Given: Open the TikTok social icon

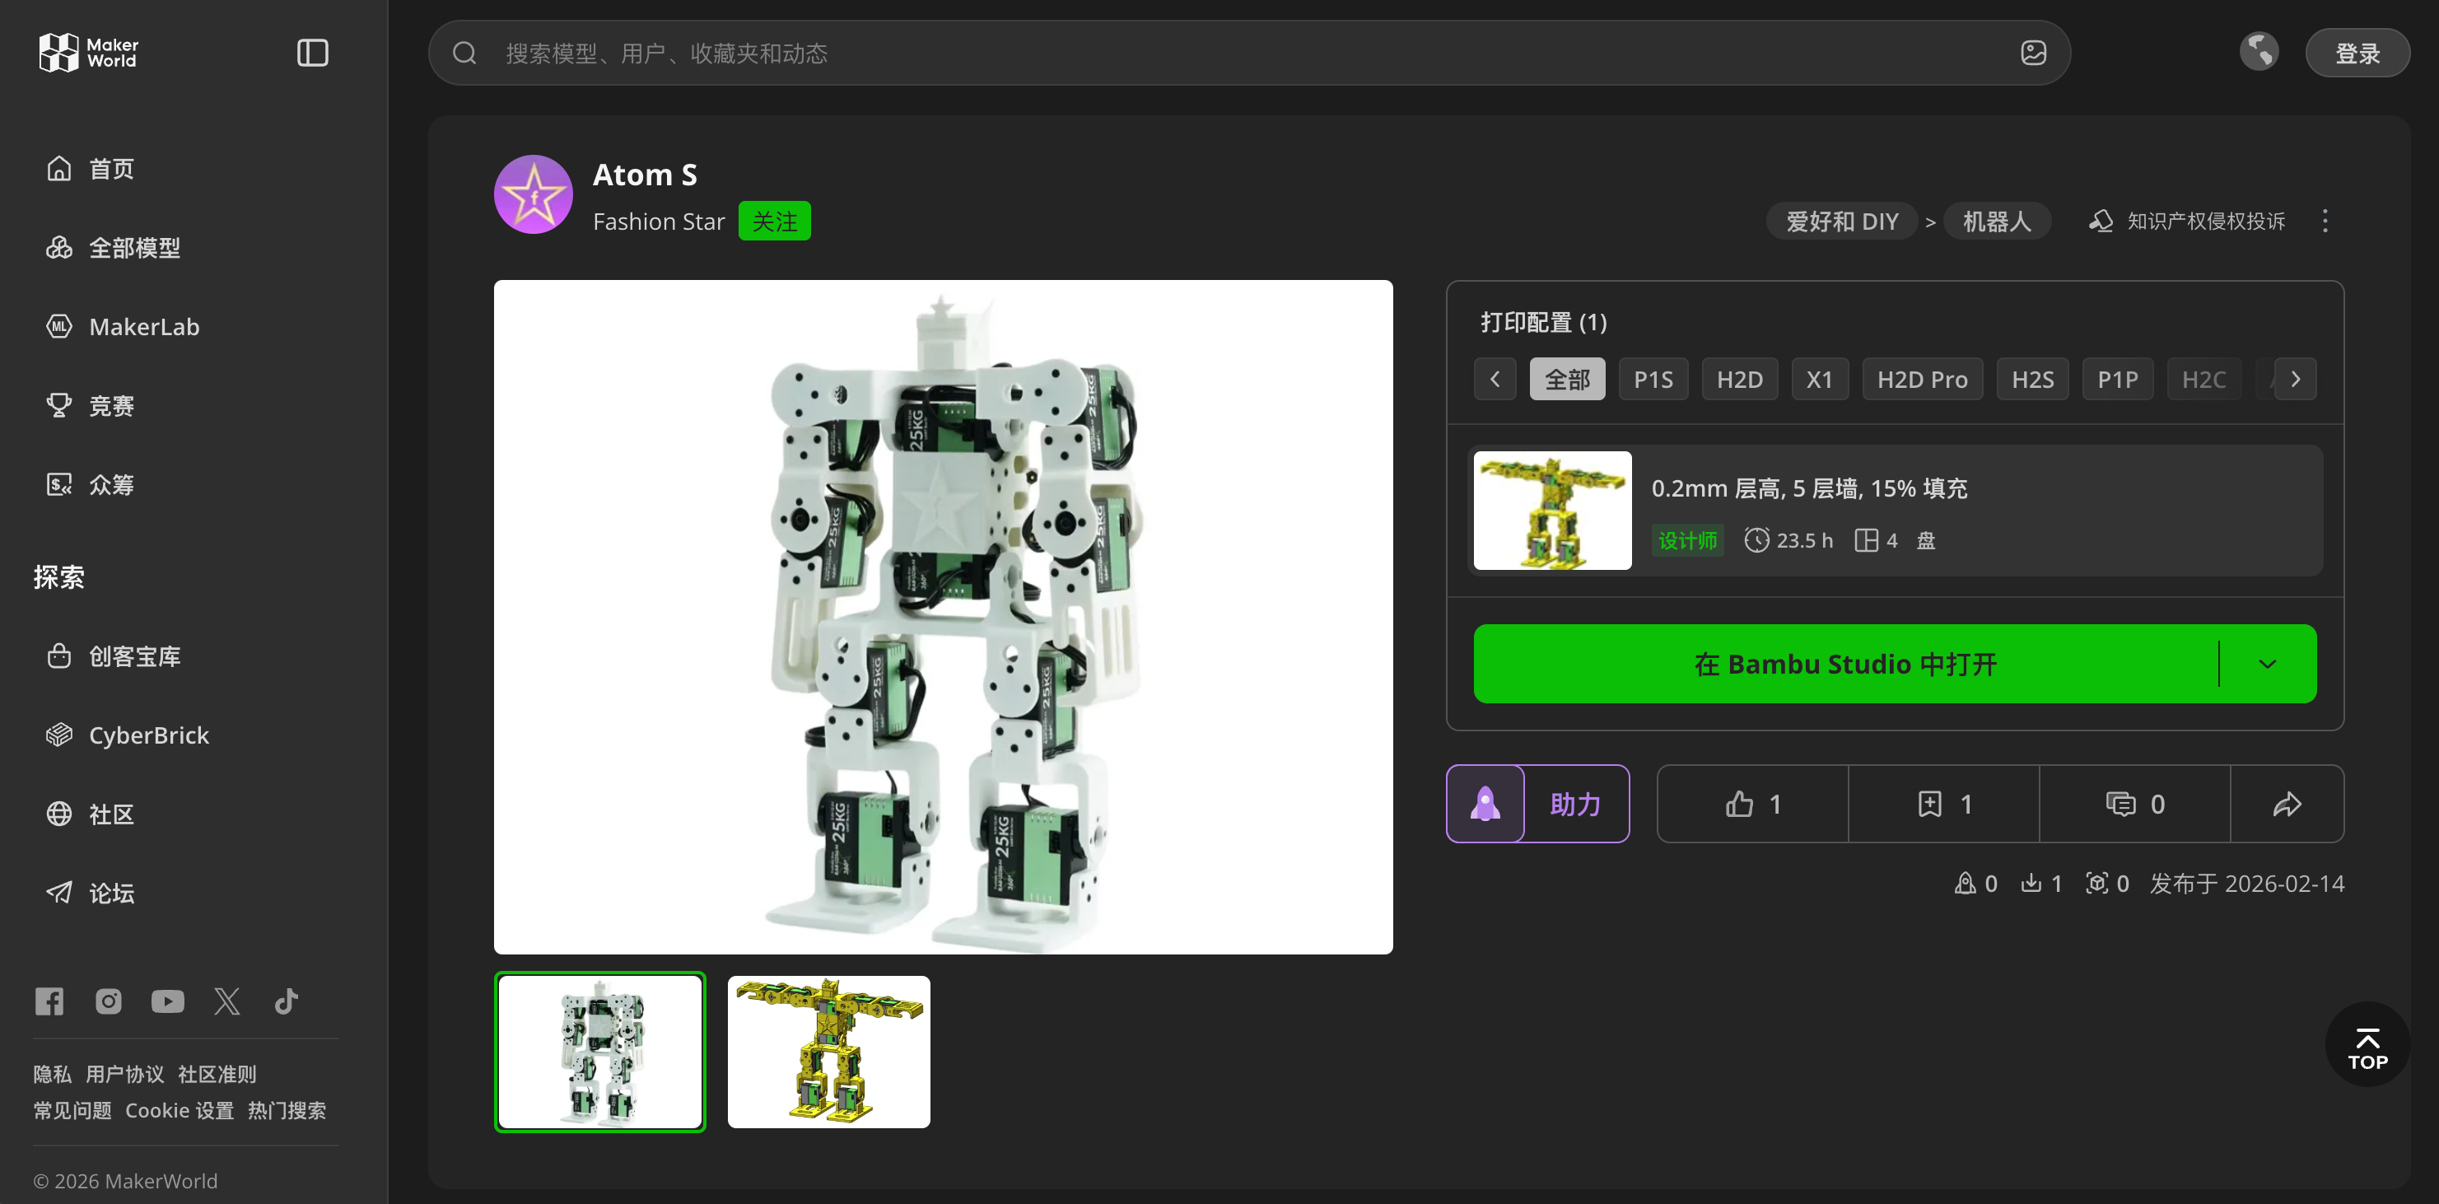Looking at the screenshot, I should 286,1001.
